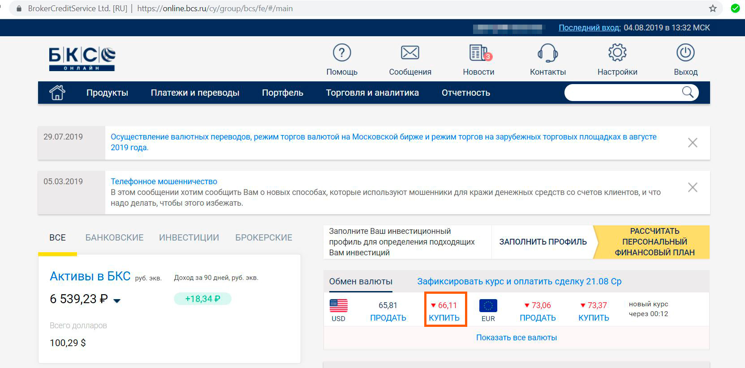Expand the assets amount dropdown arrow
745x368 pixels.
117,300
